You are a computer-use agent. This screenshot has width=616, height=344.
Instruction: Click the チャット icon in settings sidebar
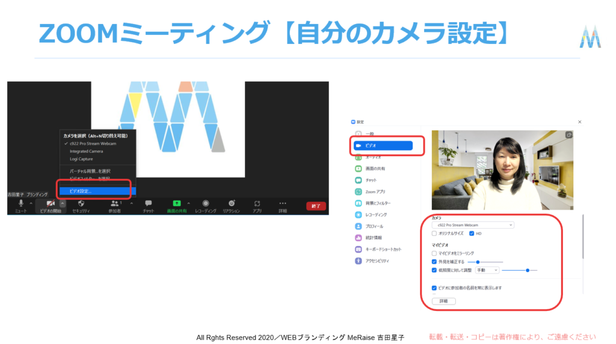(x=359, y=180)
